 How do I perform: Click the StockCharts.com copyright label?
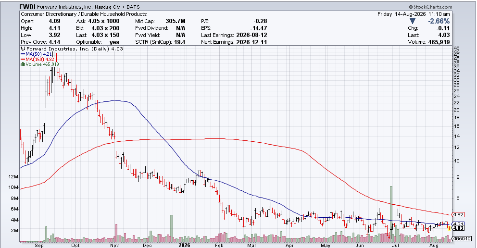pyautogui.click(x=430, y=7)
